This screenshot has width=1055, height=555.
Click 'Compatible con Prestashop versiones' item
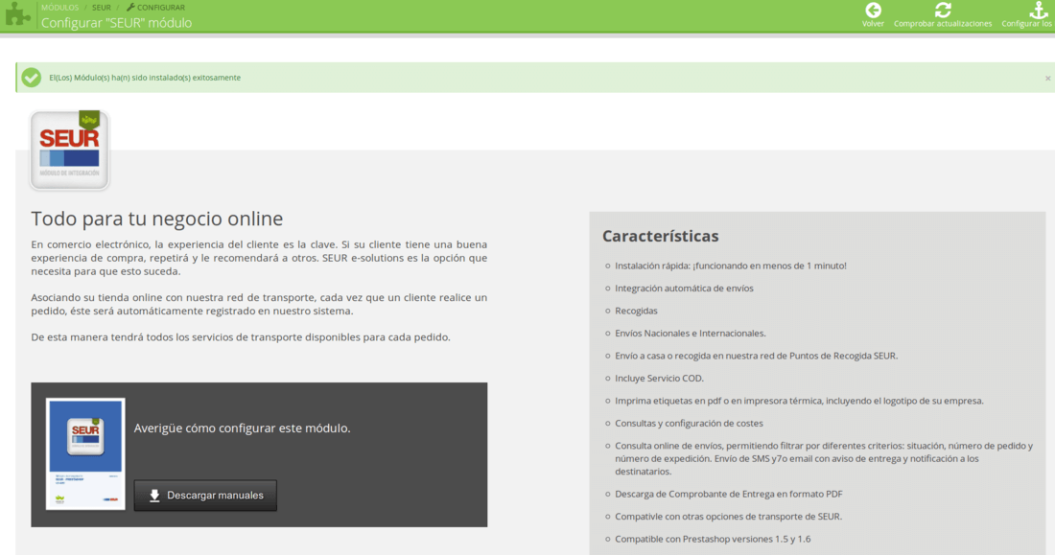(713, 539)
